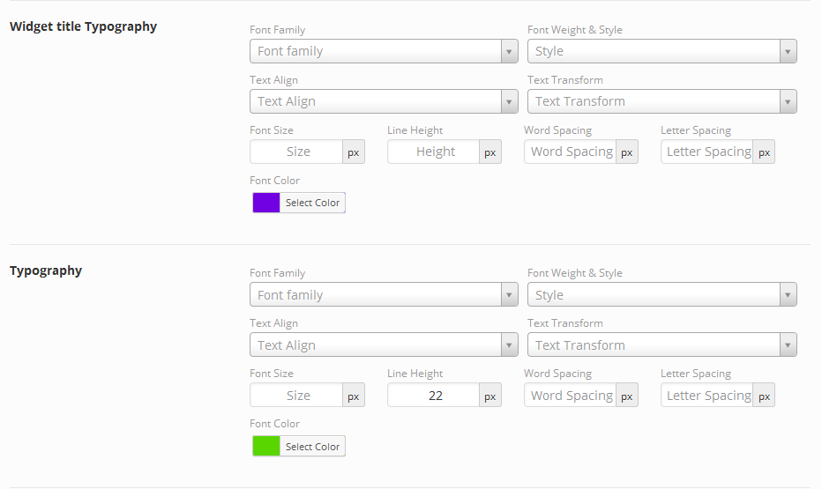Click the purple font color swatch
Viewport: 822px width, 489px height.
coord(266,203)
